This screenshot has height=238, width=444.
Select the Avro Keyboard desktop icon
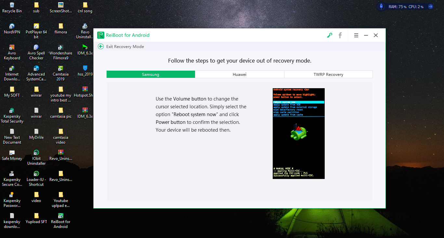click(x=12, y=52)
